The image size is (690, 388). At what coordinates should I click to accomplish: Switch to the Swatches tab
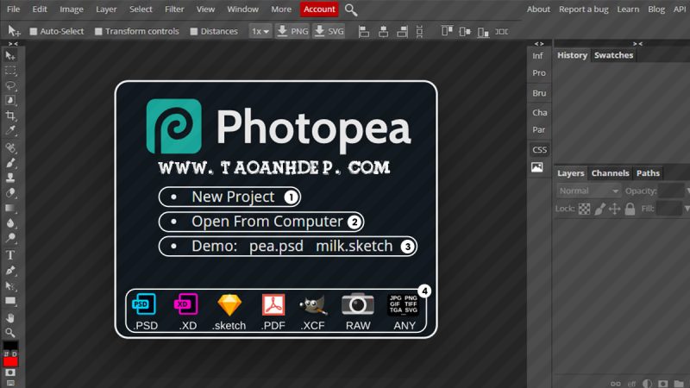(x=613, y=55)
